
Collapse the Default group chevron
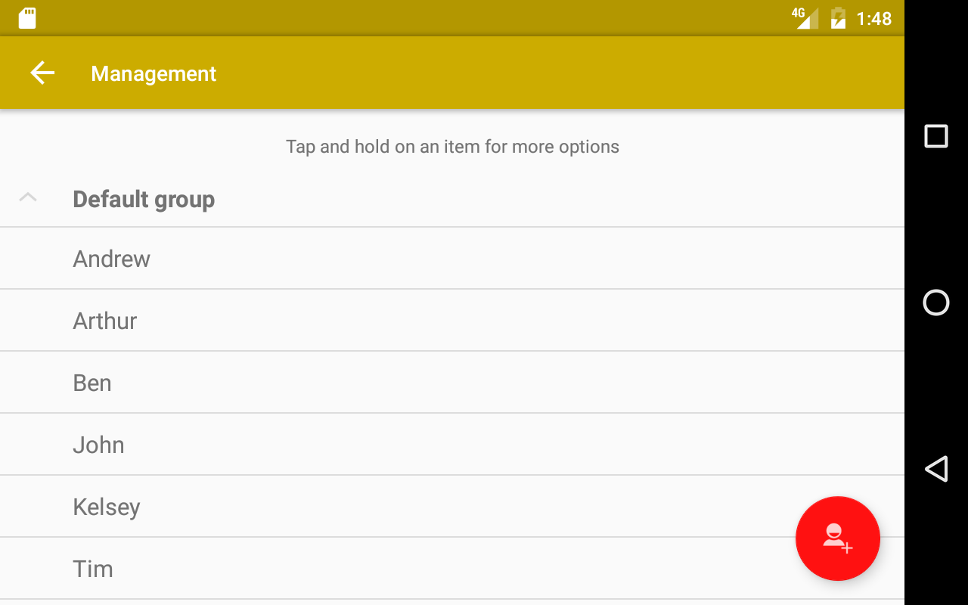(28, 198)
